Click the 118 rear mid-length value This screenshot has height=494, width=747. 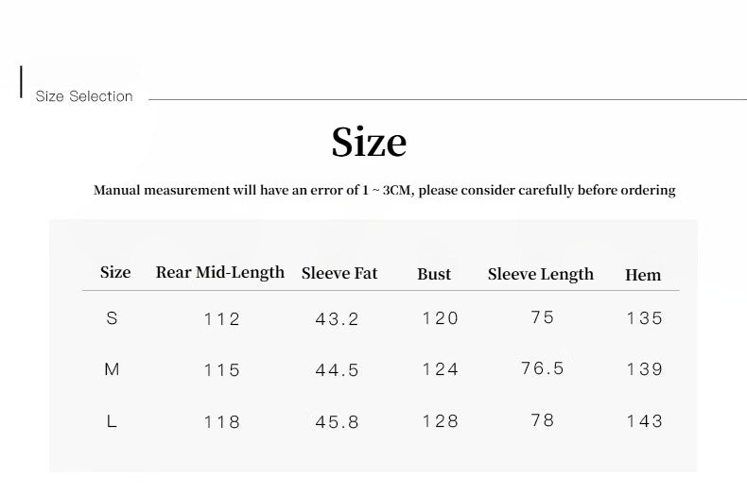point(222,422)
